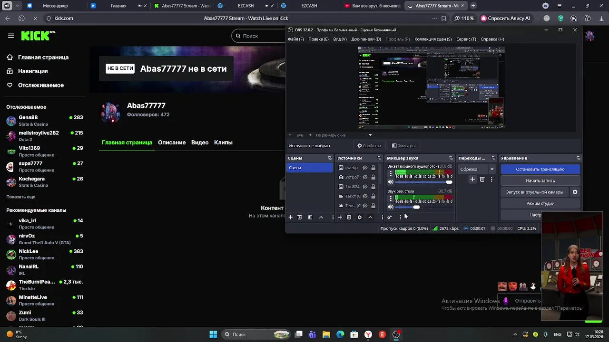Open scene filters icon in Scenes panel
Screen dimensions: 609x342
tap(310, 217)
